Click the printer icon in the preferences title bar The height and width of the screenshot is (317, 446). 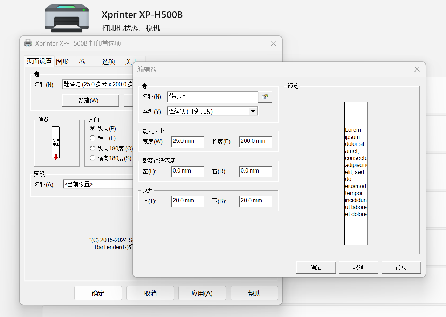[28, 43]
